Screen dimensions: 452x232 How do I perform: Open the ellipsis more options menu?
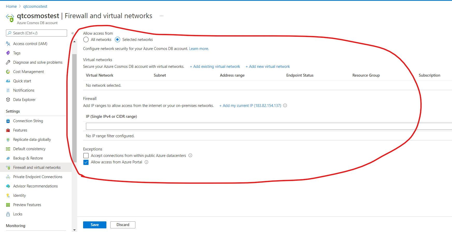click(162, 16)
